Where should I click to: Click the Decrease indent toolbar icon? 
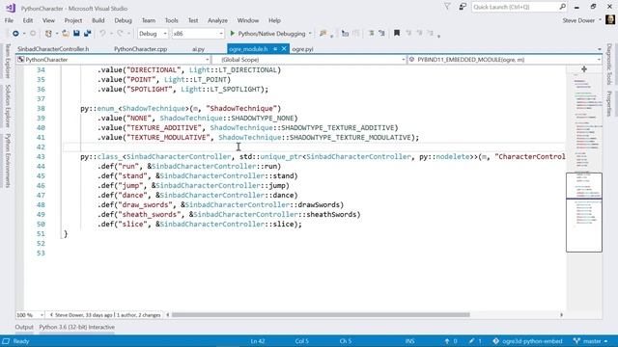(x=345, y=34)
